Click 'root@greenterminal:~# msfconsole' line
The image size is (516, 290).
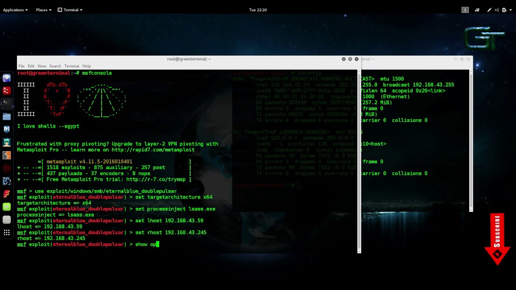tap(64, 73)
